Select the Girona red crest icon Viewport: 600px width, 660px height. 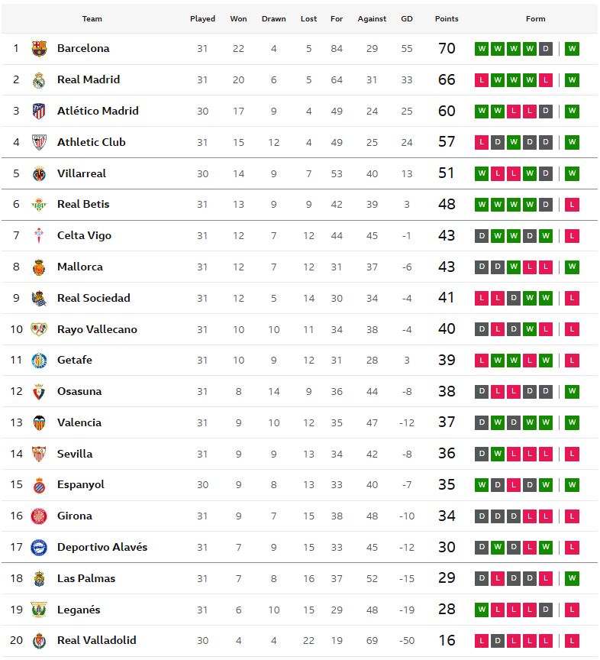pos(39,516)
